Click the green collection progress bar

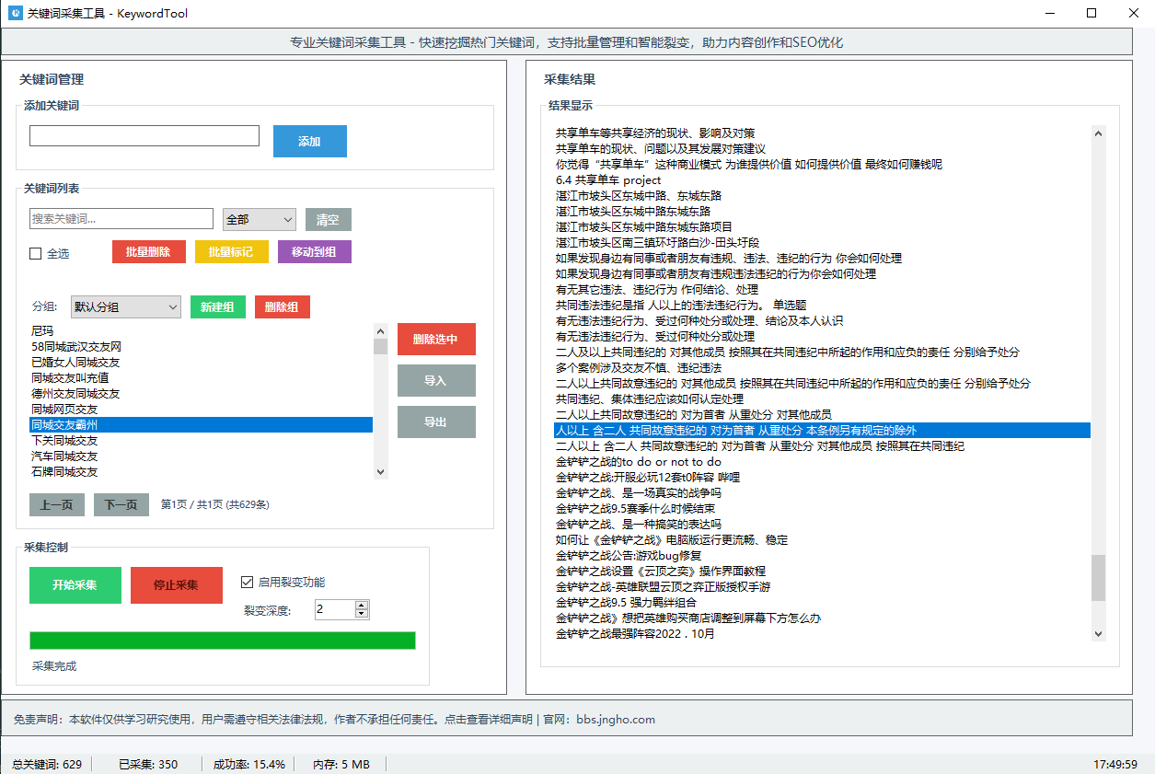point(222,641)
